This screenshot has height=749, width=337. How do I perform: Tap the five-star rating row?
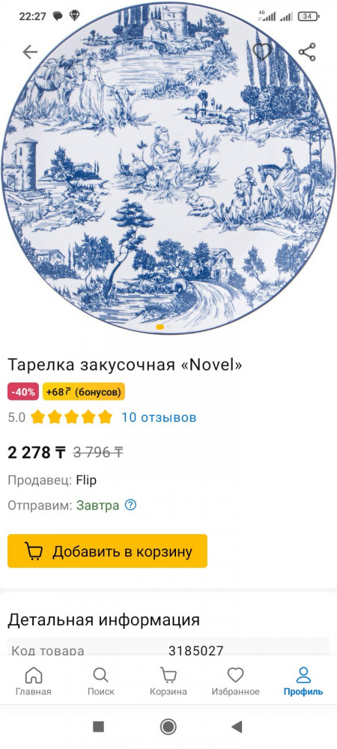[71, 417]
